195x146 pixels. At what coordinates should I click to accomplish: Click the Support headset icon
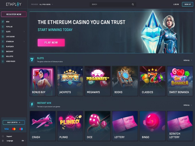coord(3,136)
